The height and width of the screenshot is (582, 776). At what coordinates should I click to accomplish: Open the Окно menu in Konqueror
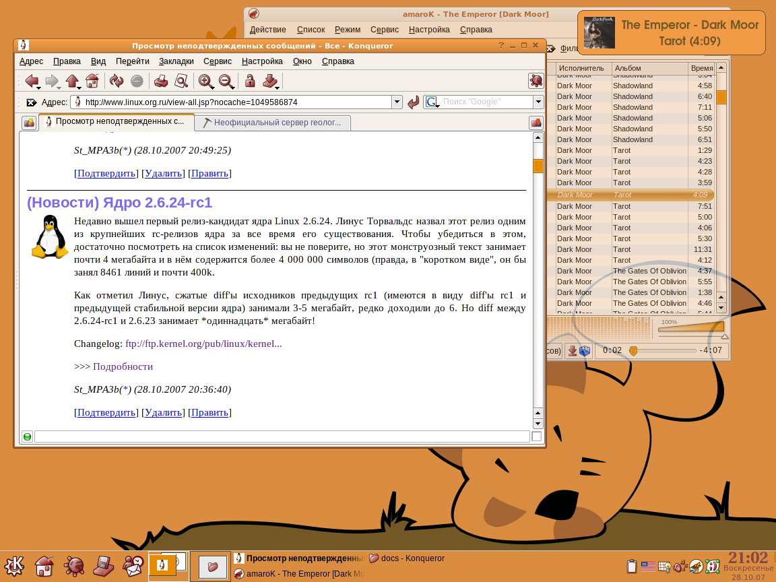(x=302, y=61)
